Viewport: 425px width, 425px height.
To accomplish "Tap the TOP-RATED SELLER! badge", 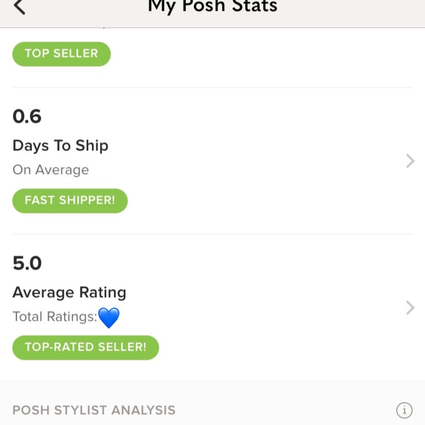I will 86,348.
